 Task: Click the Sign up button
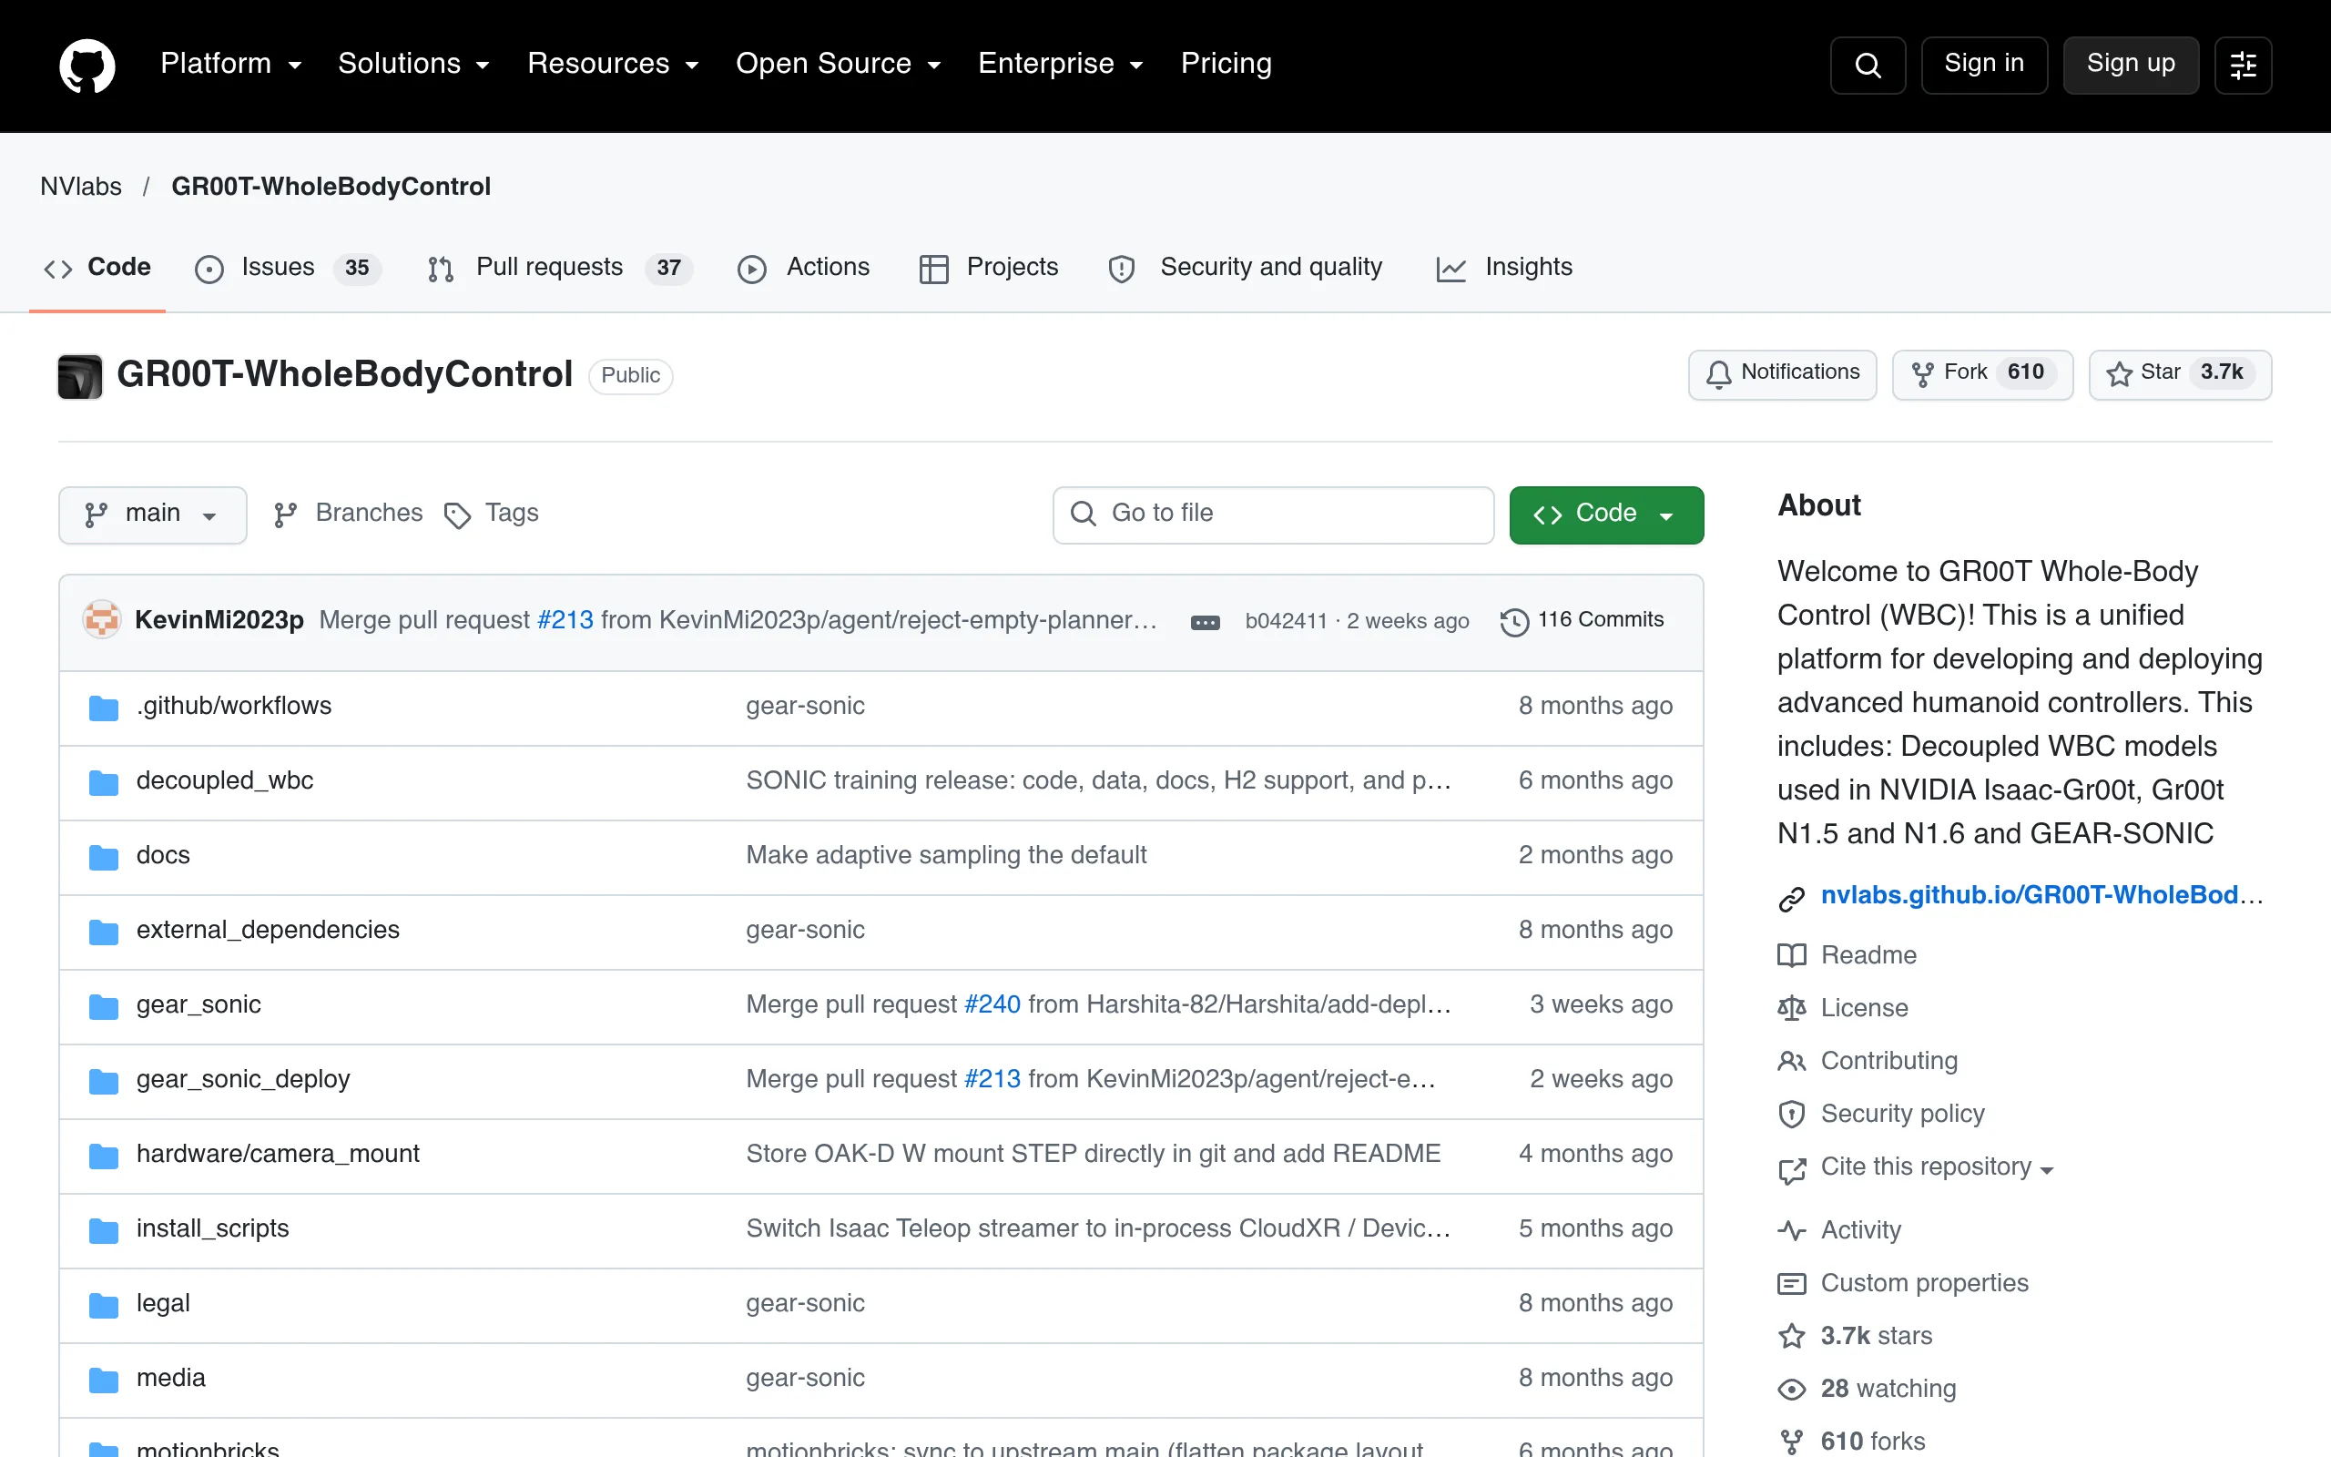coord(2131,65)
